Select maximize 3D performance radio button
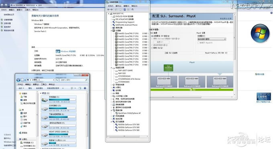Screen dimensions: 273x149 tap(152, 36)
